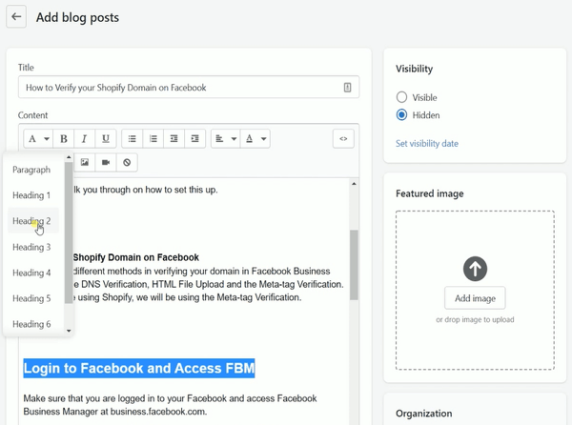Open the text color dropdown
Viewport: 572px width, 425px height.
coord(255,139)
